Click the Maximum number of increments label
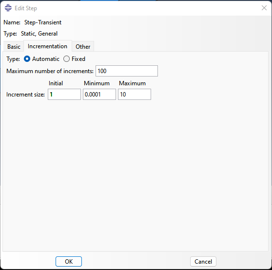The height and width of the screenshot is (270, 272). click(50, 71)
